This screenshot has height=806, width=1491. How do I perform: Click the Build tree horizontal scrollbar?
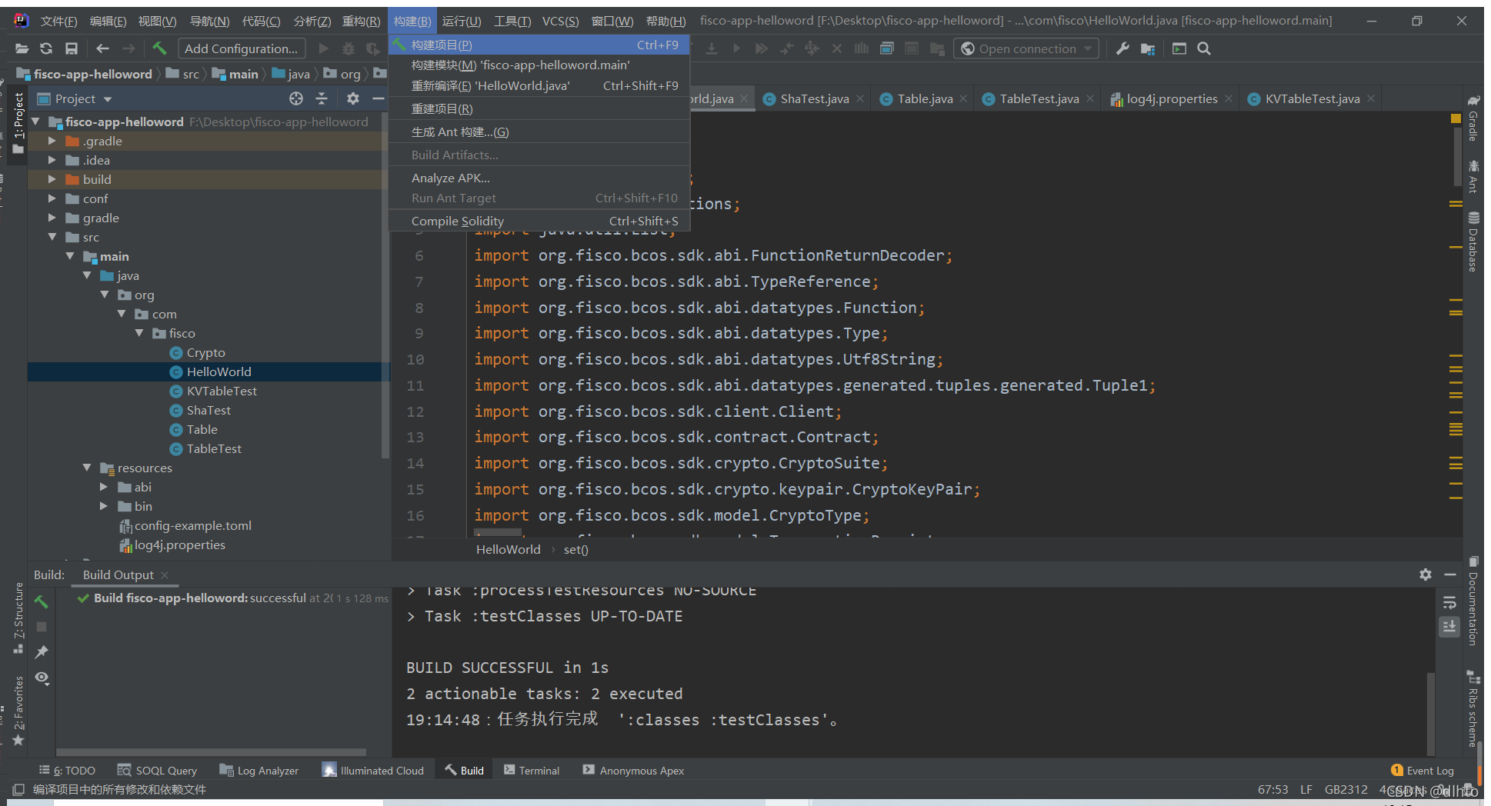click(211, 752)
